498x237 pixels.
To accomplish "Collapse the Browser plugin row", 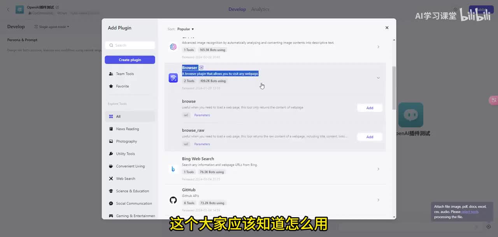I will click(378, 78).
